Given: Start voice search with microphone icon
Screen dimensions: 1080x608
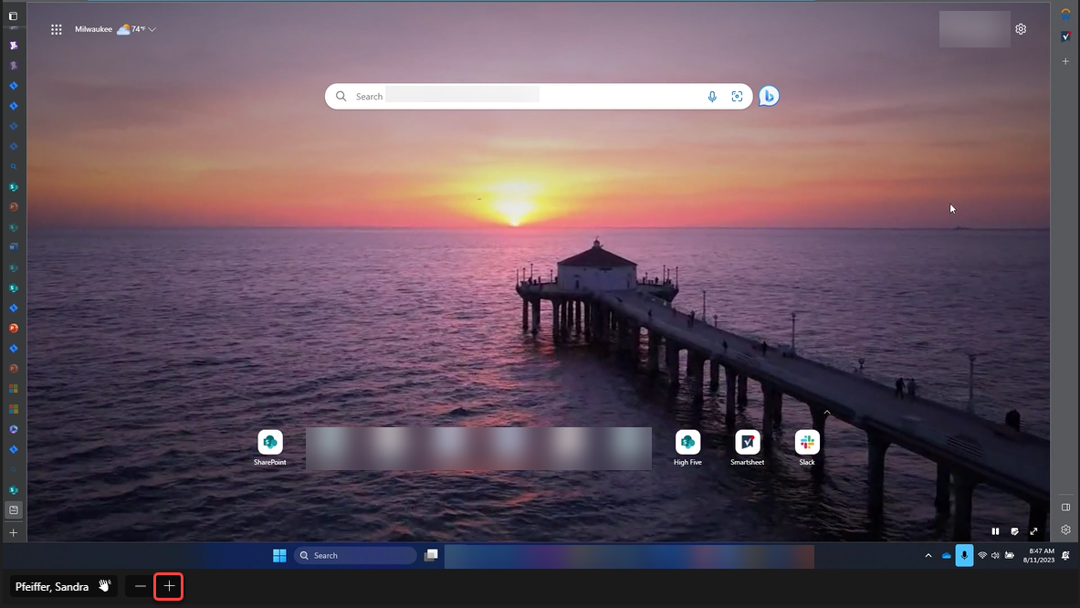Looking at the screenshot, I should (712, 97).
